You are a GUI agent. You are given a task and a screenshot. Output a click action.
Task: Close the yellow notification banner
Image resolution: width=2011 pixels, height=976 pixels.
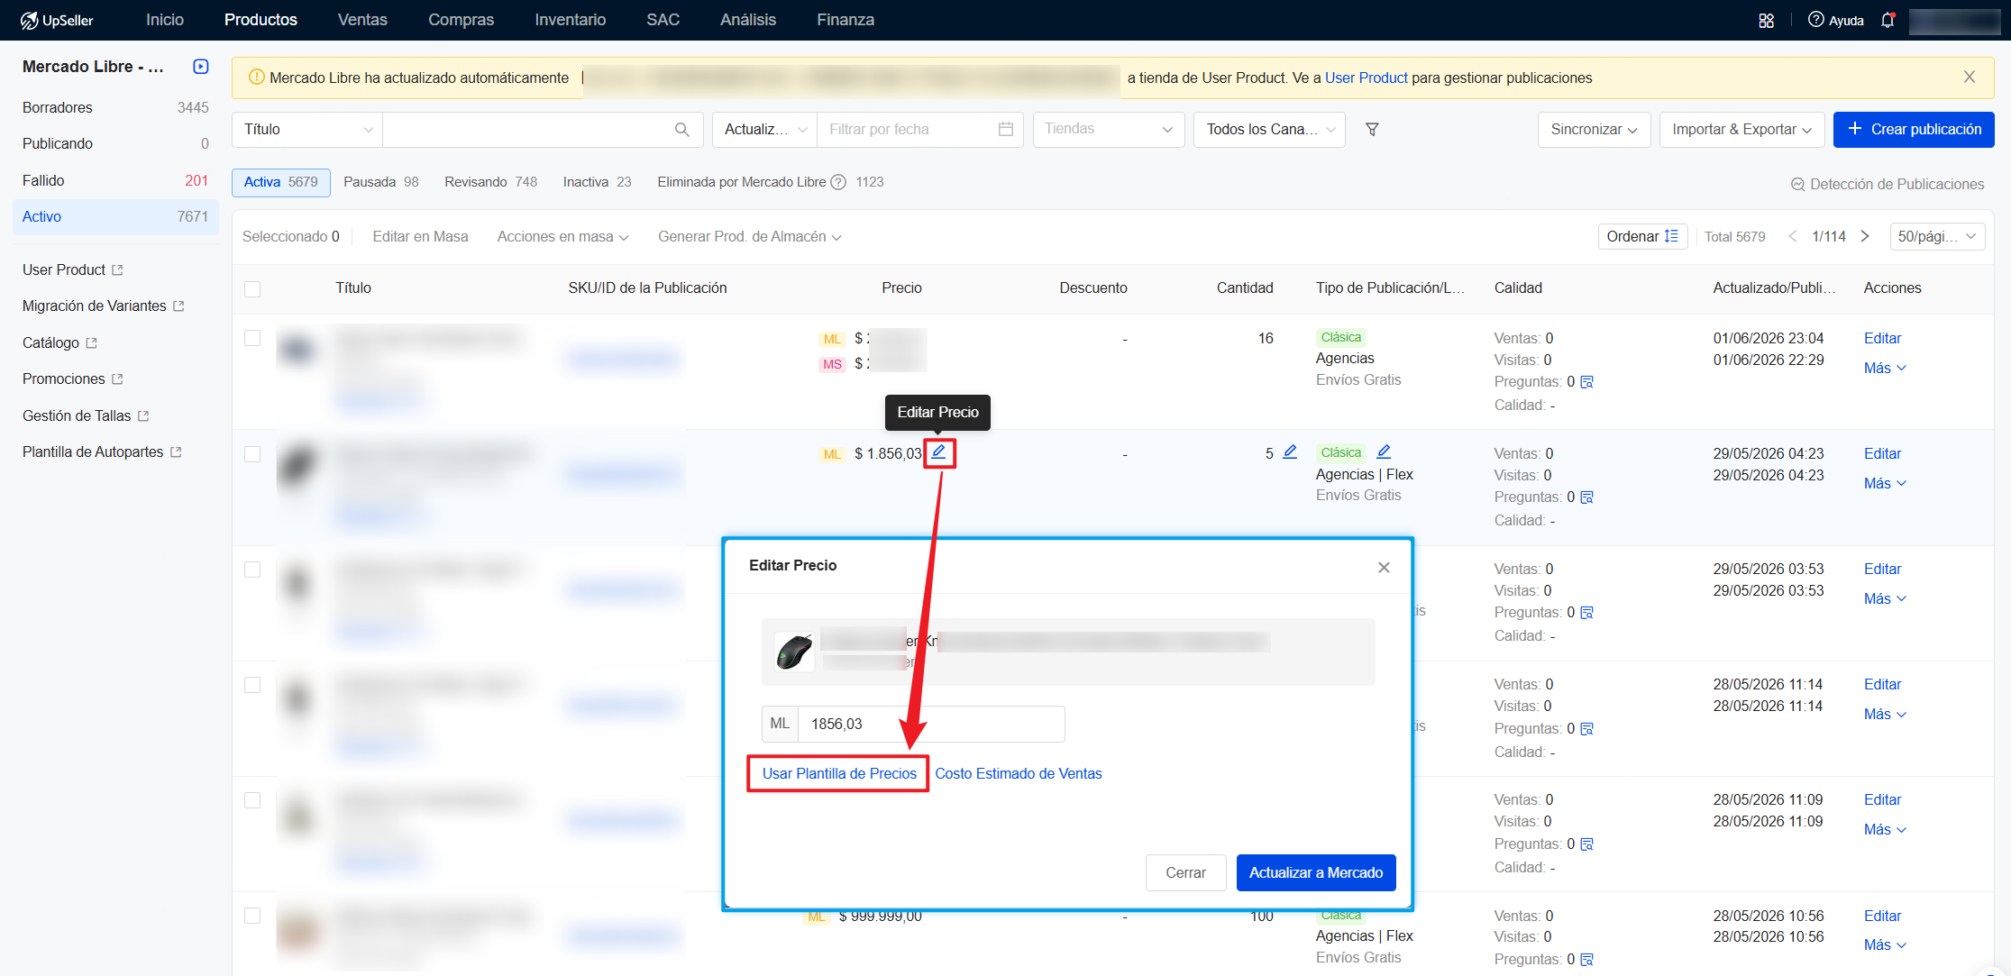[x=1970, y=78]
